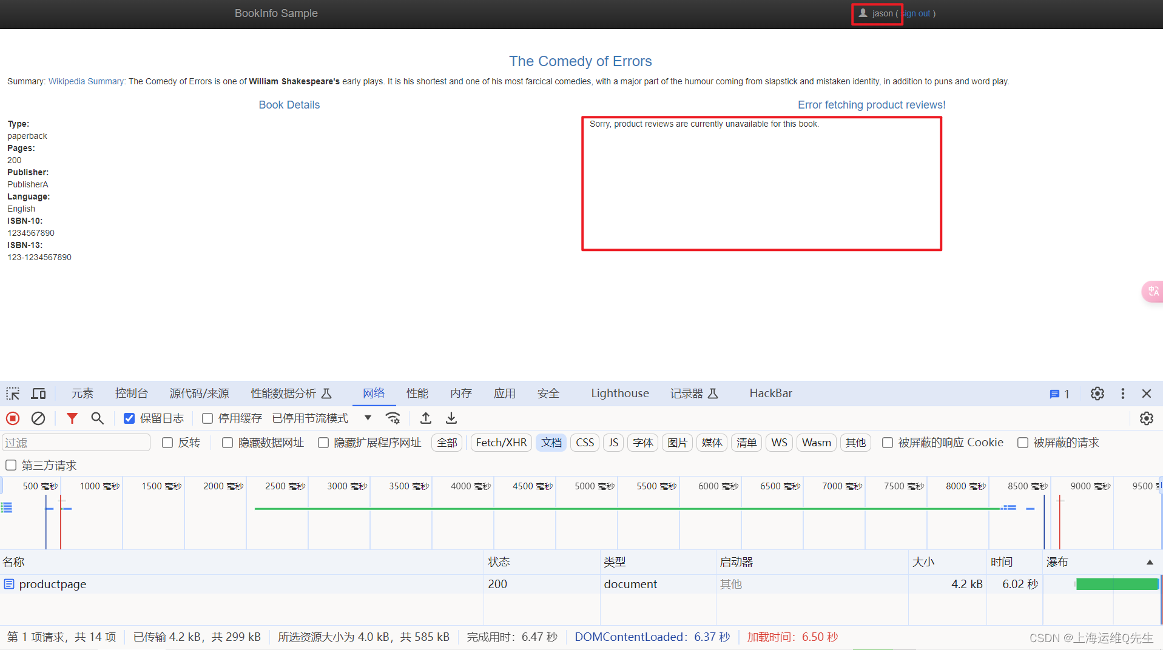1163x650 pixels.
Task: Open the HackBar tab
Action: [x=770, y=394]
